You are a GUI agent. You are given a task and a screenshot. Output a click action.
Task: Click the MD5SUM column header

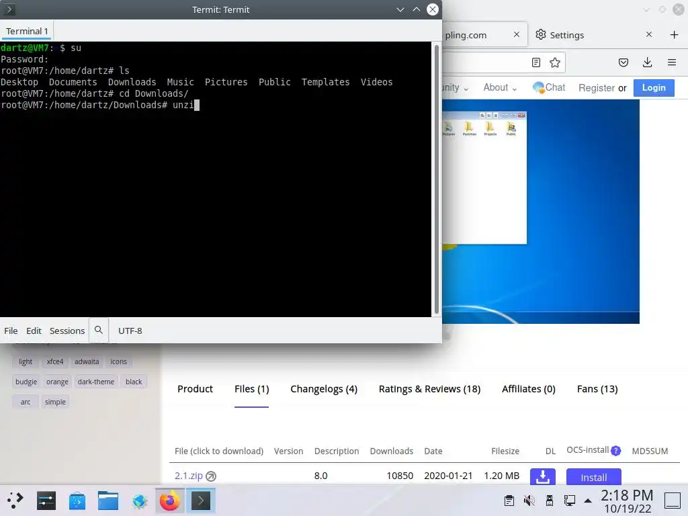tap(650, 451)
